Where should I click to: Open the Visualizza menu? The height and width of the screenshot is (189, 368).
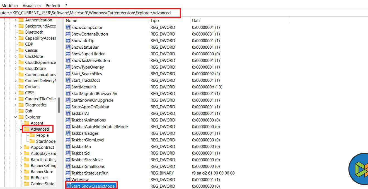tap(32, 6)
